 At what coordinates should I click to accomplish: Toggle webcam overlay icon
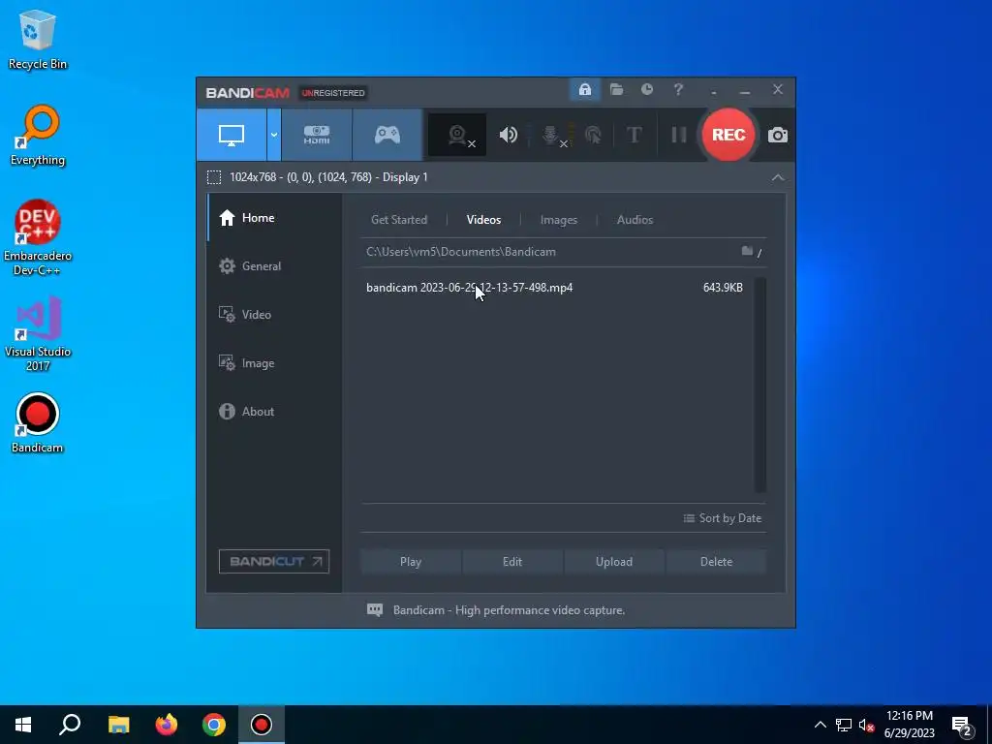click(x=457, y=135)
